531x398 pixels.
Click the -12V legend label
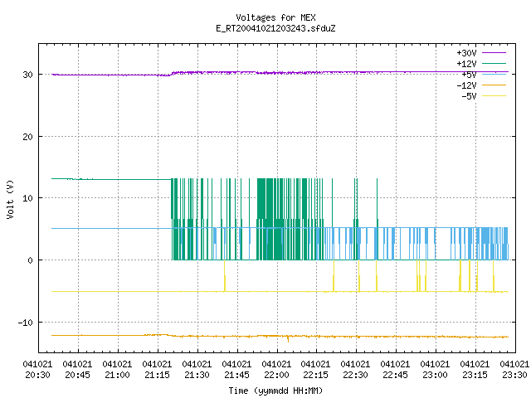coord(466,85)
